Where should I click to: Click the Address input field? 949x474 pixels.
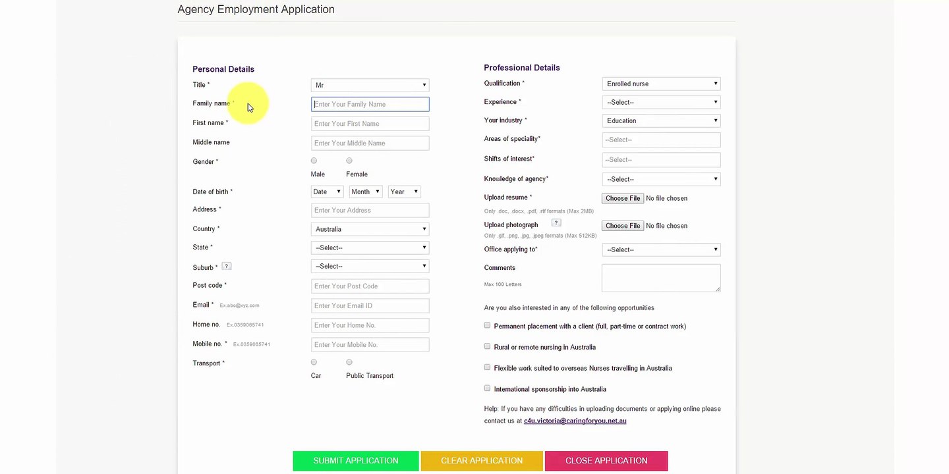pos(370,210)
